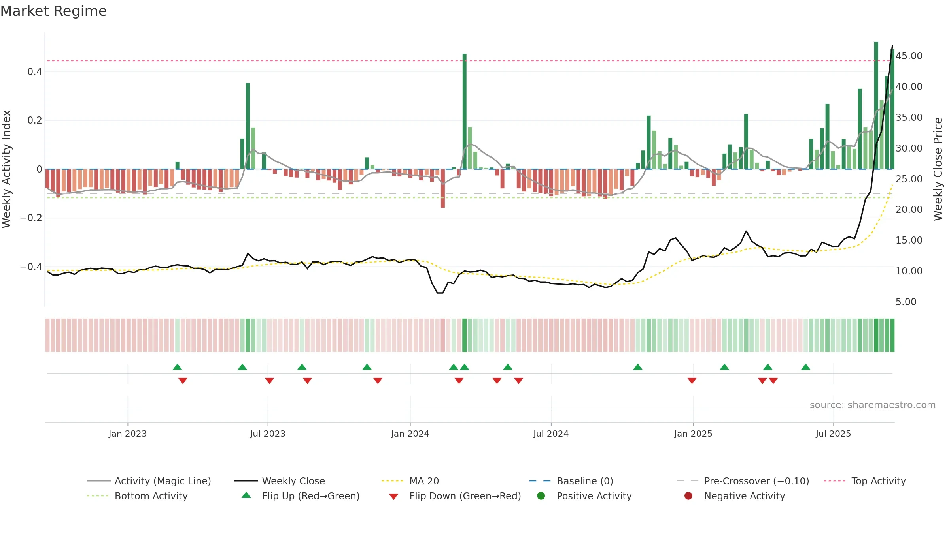This screenshot has height=533, width=949.
Task: Click the 40.00 price axis tick
Action: pos(909,87)
